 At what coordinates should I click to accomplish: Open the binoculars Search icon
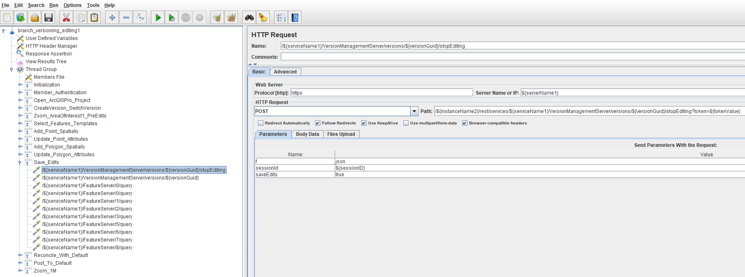[249, 18]
